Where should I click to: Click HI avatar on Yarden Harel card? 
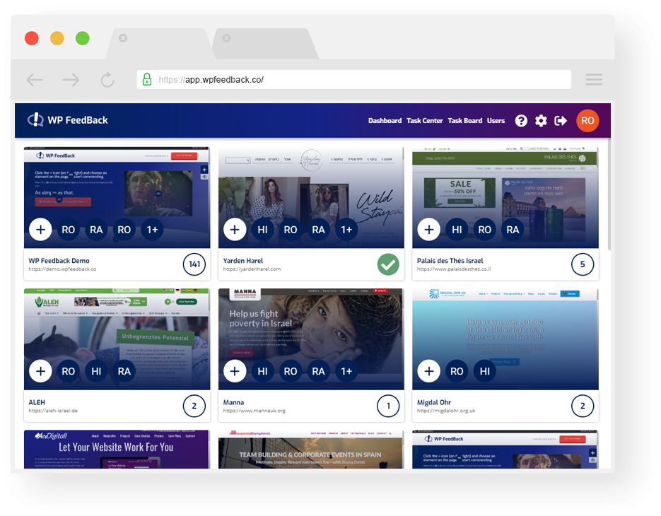click(x=262, y=230)
